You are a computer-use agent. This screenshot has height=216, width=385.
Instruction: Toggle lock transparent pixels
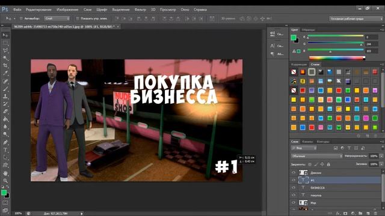310,164
